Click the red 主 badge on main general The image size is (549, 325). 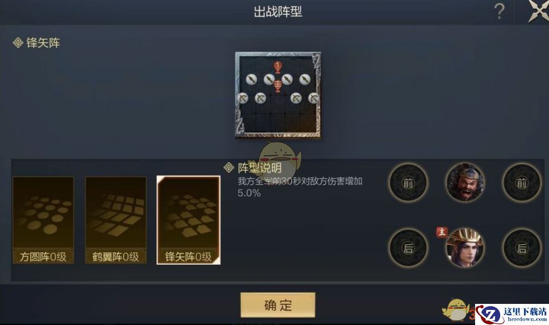(442, 232)
